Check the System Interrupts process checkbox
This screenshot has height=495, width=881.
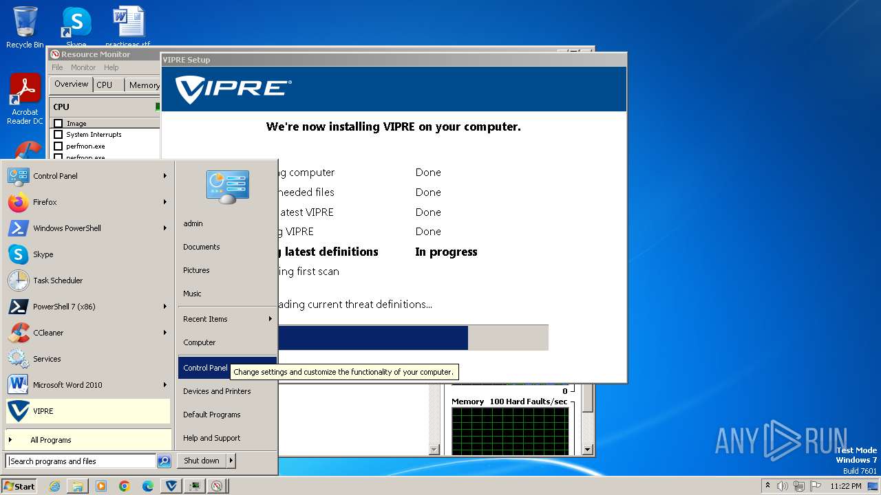(58, 135)
